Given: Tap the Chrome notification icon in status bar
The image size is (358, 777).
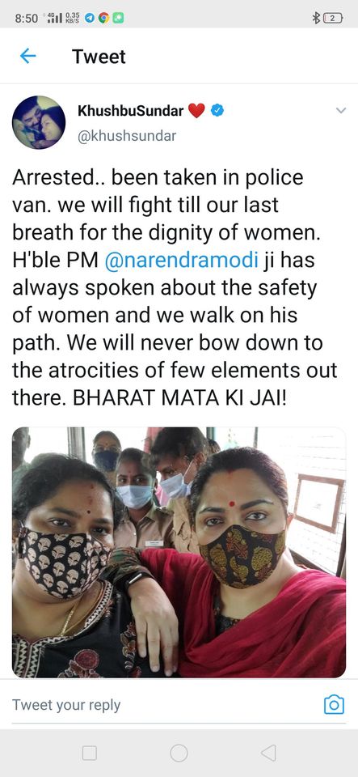Looking at the screenshot, I should (103, 19).
